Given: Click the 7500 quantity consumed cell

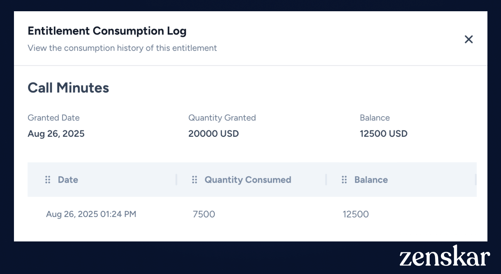Looking at the screenshot, I should tap(204, 214).
